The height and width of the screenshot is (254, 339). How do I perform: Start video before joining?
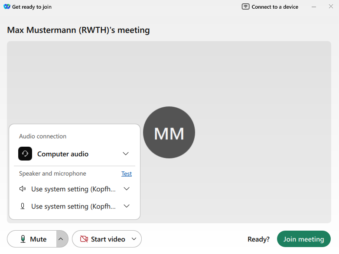pos(103,239)
